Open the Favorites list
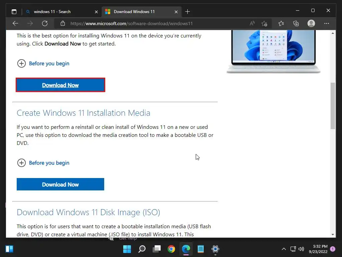 (281, 23)
